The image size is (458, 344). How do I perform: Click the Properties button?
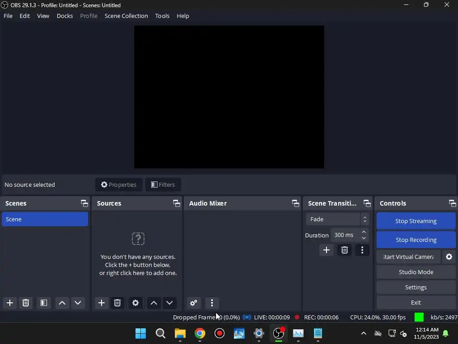pos(119,185)
